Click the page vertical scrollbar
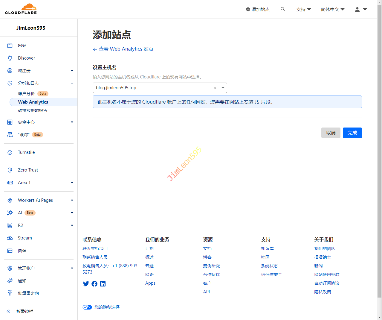The image size is (382, 320). [x=379, y=150]
